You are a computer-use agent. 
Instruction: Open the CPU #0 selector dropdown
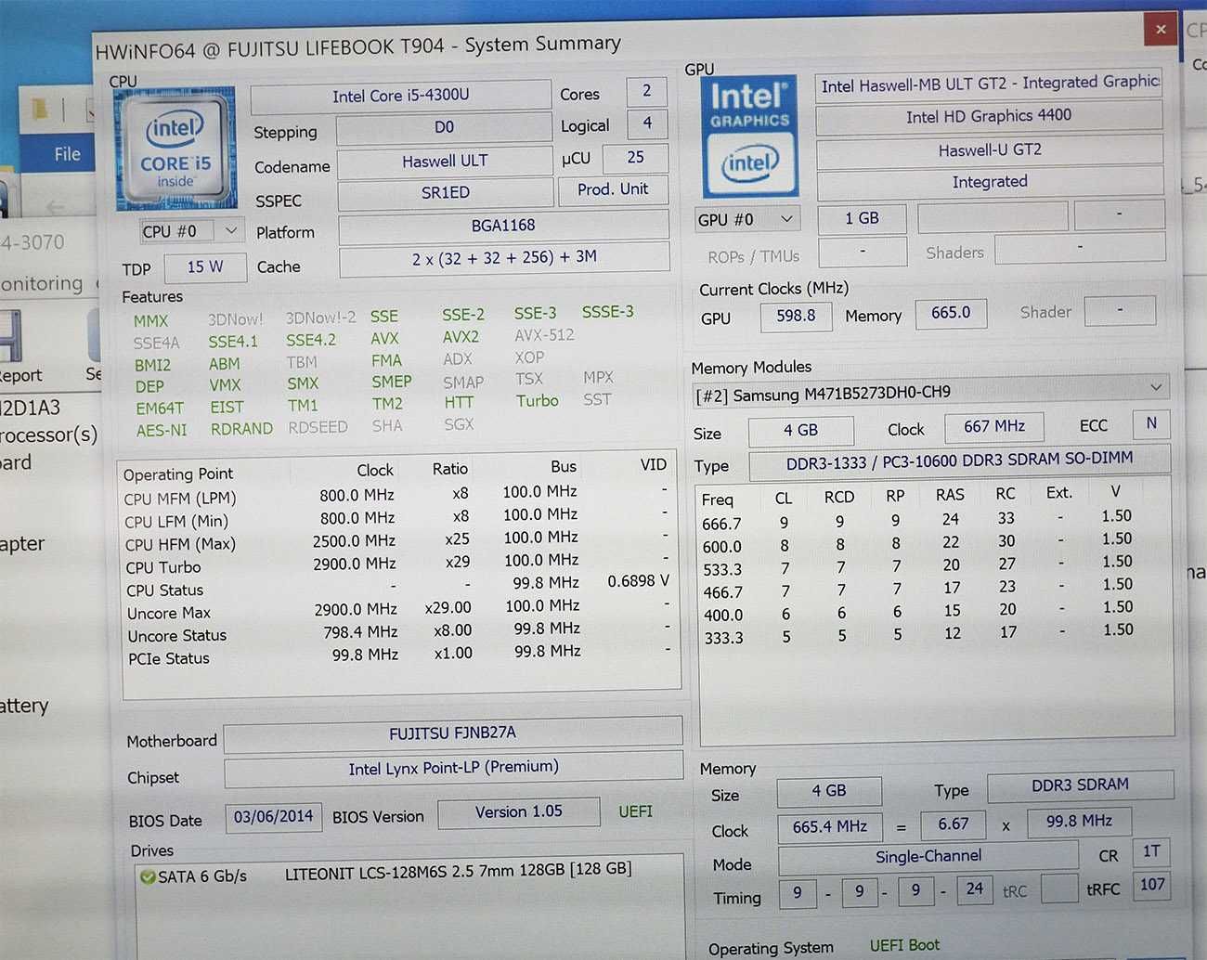point(191,231)
